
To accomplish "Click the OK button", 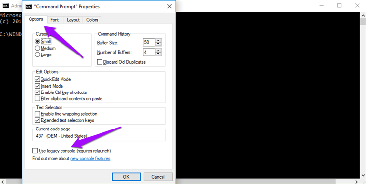I will point(126,177).
